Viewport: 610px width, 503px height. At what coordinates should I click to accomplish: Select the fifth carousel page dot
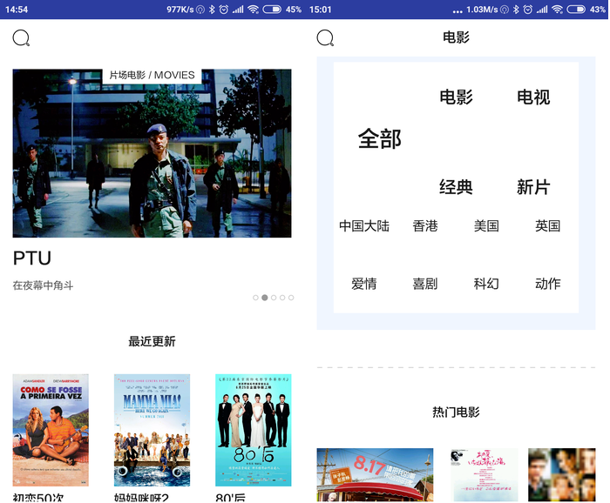pos(291,298)
